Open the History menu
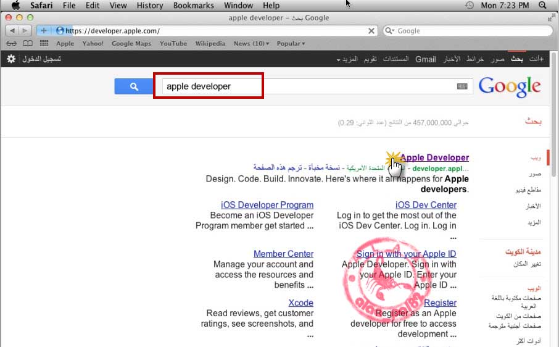 [150, 6]
